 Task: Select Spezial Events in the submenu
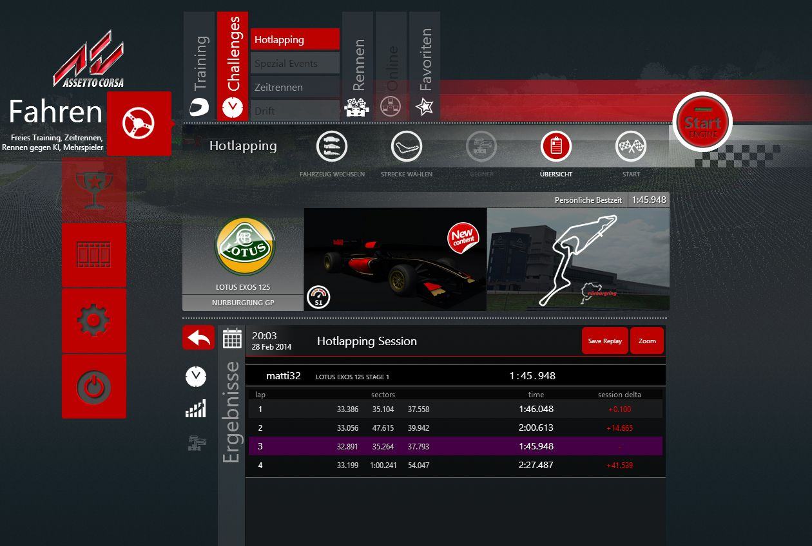295,63
